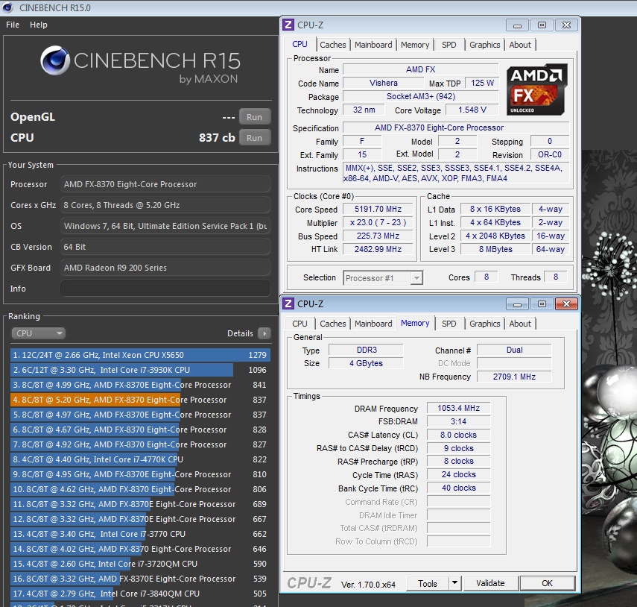Screen dimensions: 637x607
Task: Select ranking row 12 with score 667
Action: click(140, 519)
